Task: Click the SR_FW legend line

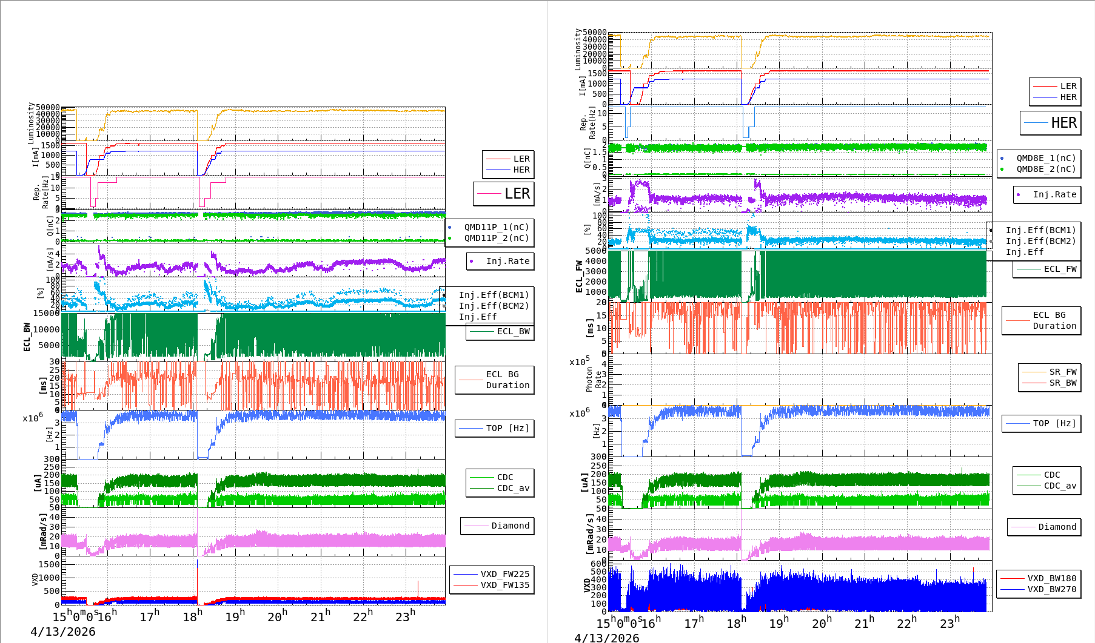Action: click(x=1034, y=372)
